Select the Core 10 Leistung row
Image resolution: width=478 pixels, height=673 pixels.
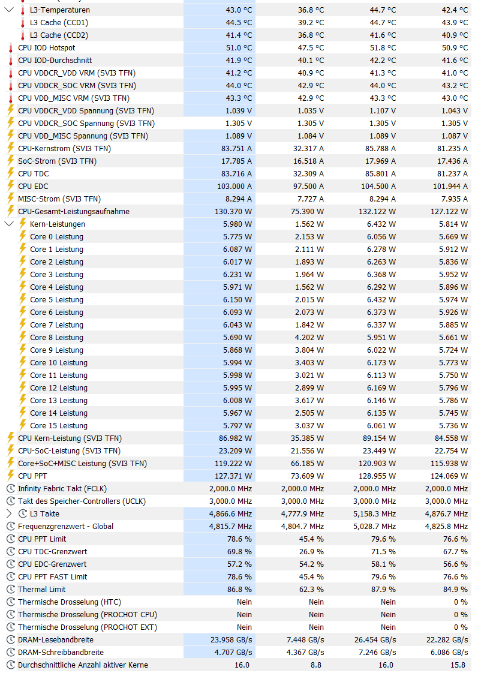(238, 362)
